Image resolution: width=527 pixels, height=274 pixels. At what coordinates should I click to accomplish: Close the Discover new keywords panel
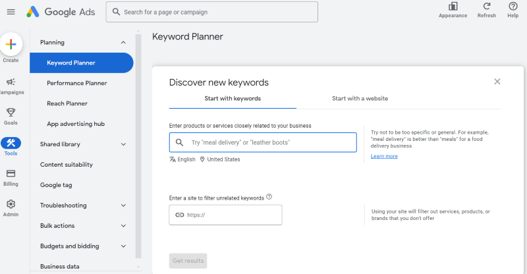[x=497, y=82]
